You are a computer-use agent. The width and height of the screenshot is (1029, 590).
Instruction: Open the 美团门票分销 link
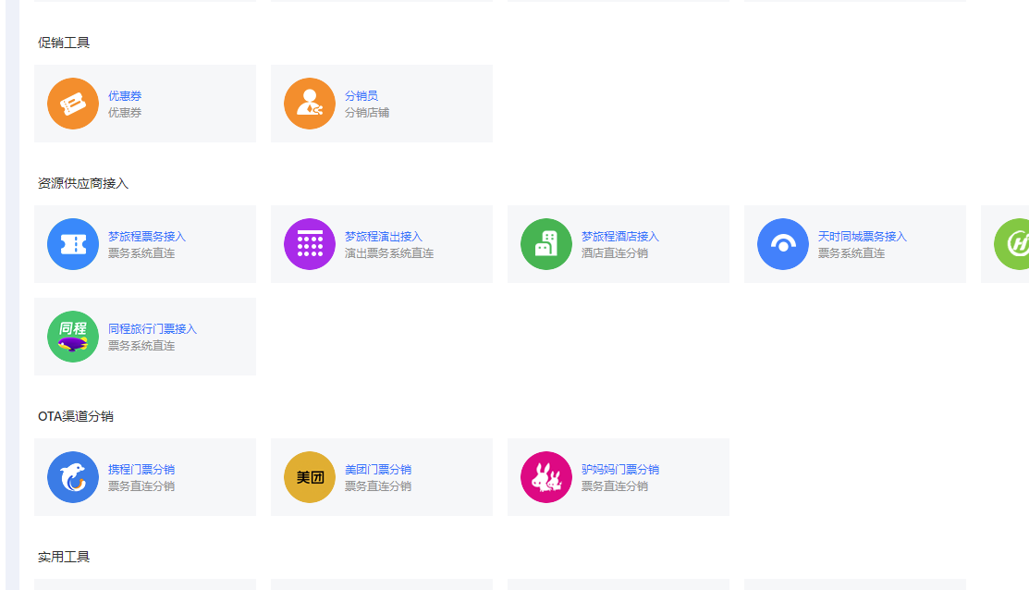pos(379,469)
